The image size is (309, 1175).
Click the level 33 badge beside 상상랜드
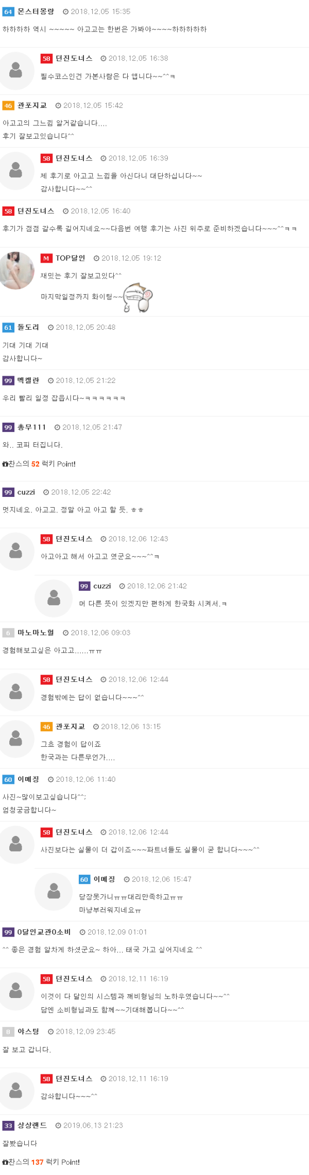click(x=8, y=1126)
